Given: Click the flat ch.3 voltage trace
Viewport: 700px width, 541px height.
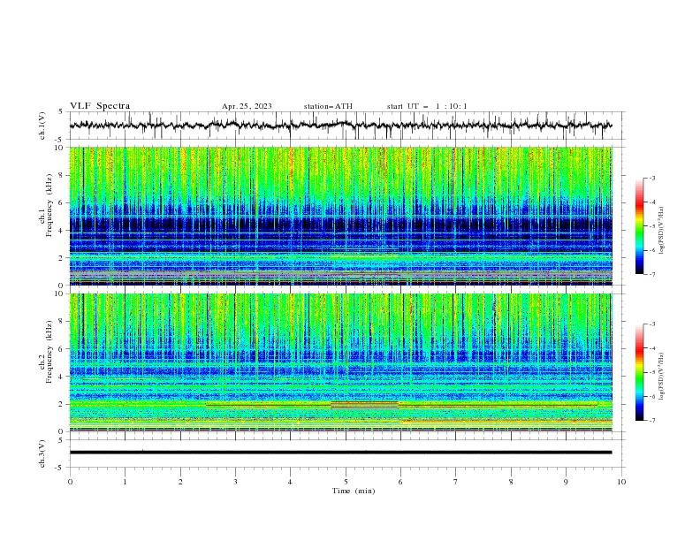Looking at the screenshot, I should pyautogui.click(x=340, y=453).
